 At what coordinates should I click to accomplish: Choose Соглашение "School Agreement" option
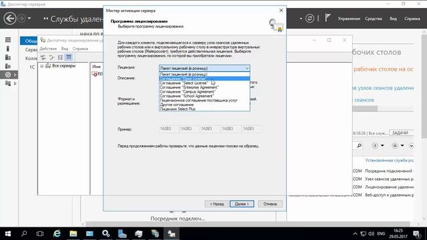(205, 96)
